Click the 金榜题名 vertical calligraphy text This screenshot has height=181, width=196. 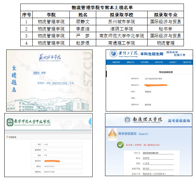pos(14,79)
